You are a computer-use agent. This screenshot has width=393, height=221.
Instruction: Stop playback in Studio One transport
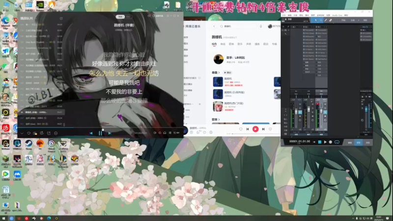320,142
